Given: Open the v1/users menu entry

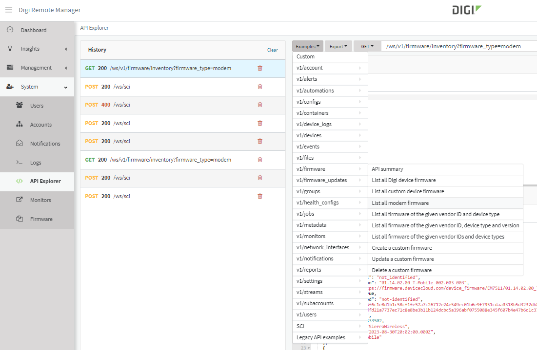Looking at the screenshot, I should pos(330,315).
